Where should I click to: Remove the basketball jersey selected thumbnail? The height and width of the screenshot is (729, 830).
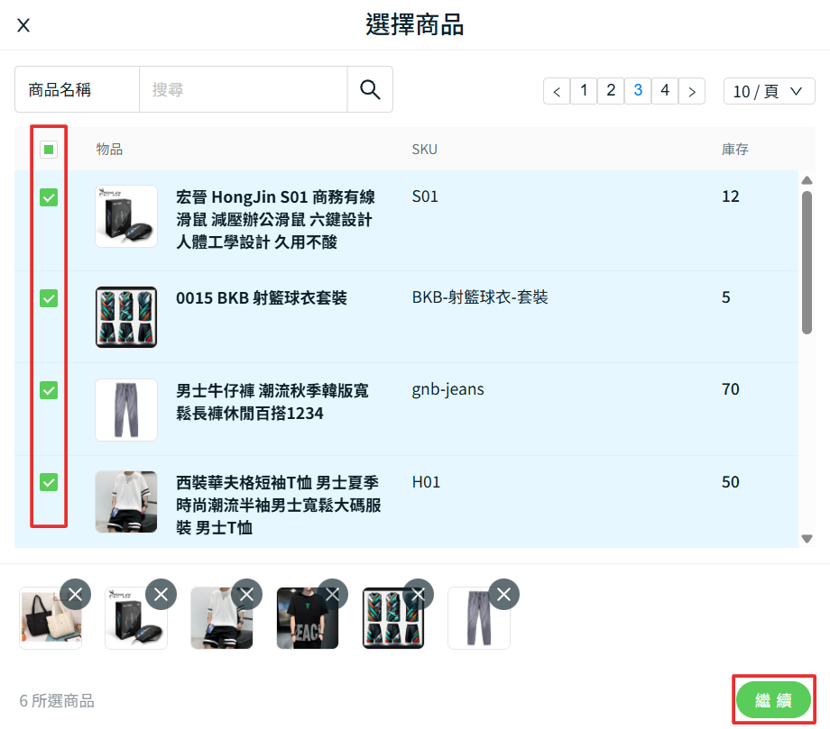(x=419, y=594)
